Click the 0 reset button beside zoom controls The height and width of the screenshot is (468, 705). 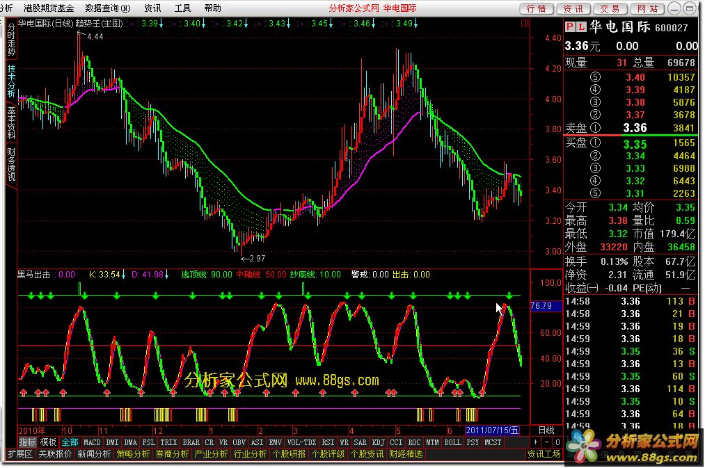557,442
